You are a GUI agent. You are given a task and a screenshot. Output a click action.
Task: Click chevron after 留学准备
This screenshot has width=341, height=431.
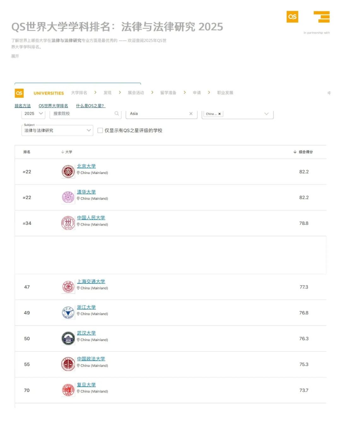pyautogui.click(x=185, y=93)
